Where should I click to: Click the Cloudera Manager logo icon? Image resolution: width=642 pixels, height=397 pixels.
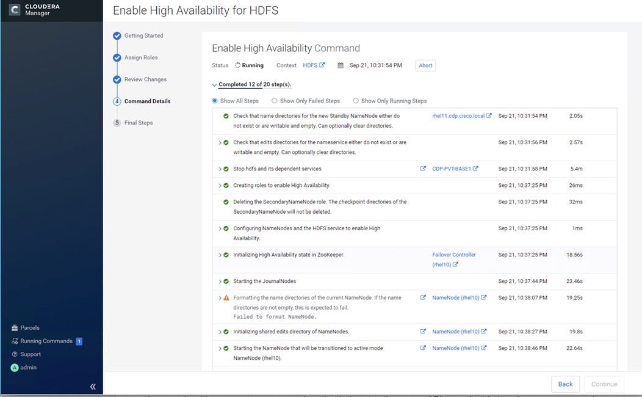15,9
